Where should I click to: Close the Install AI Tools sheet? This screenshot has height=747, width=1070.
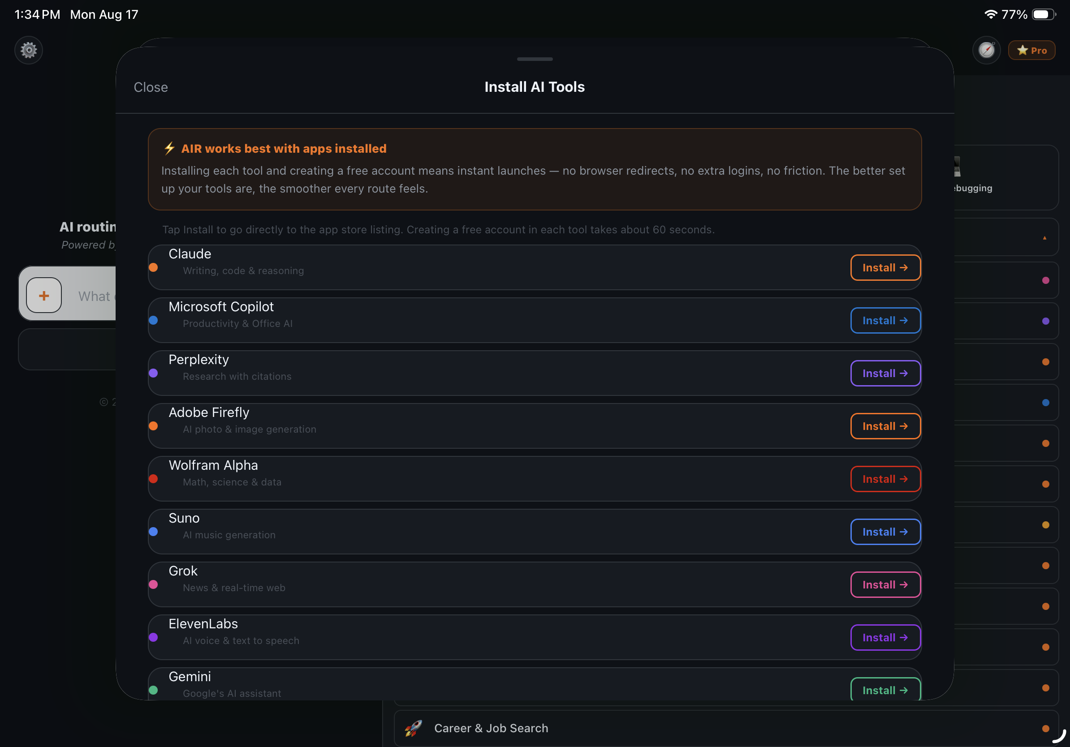pyautogui.click(x=151, y=87)
